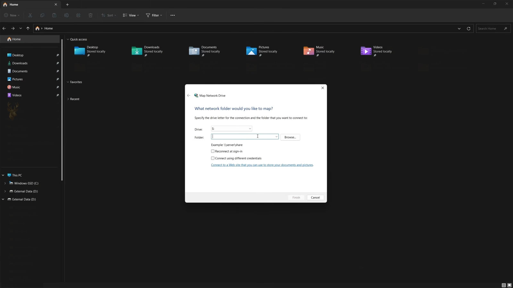The width and height of the screenshot is (513, 288).
Task: Go forward with the Explorer forward arrow
Action: [x=13, y=28]
